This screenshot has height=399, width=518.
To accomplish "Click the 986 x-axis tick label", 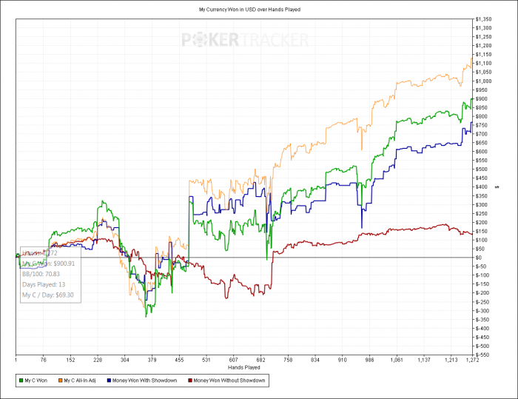I will coord(369,360).
